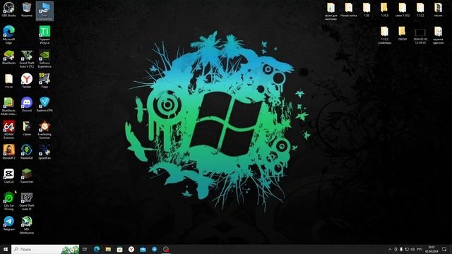The image size is (452, 254).
Task: Select the Standoff 2 desktop shortcut
Action: [x=8, y=152]
